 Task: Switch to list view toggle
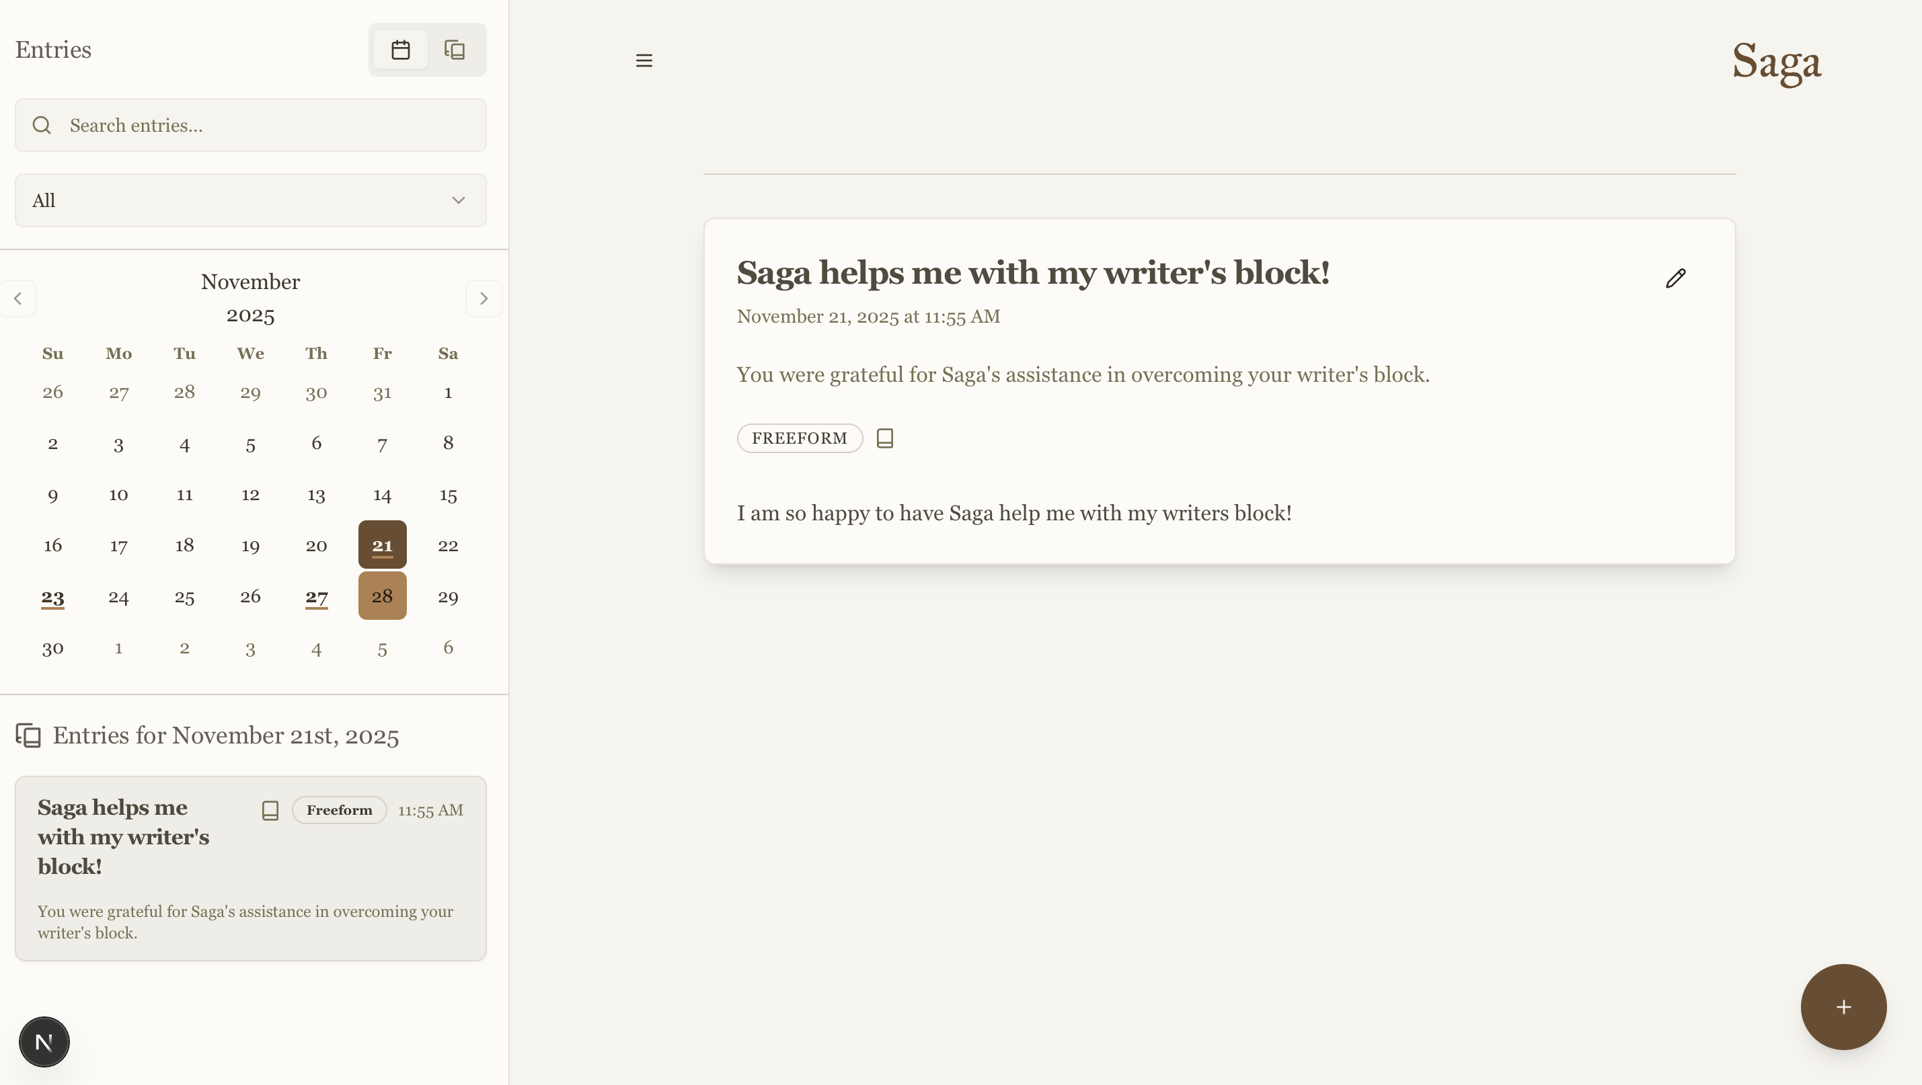pyautogui.click(x=455, y=50)
